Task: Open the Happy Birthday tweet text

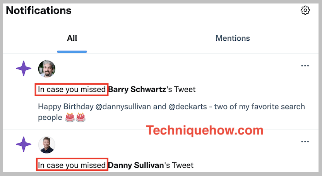Action: coord(171,112)
